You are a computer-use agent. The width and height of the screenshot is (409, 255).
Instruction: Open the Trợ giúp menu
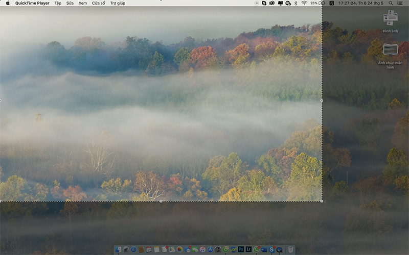(118, 3)
